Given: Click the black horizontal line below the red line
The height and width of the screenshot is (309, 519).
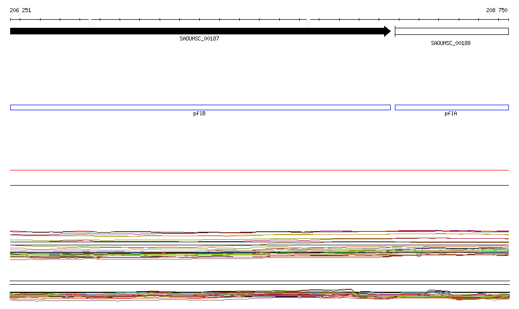Looking at the screenshot, I should 259,186.
